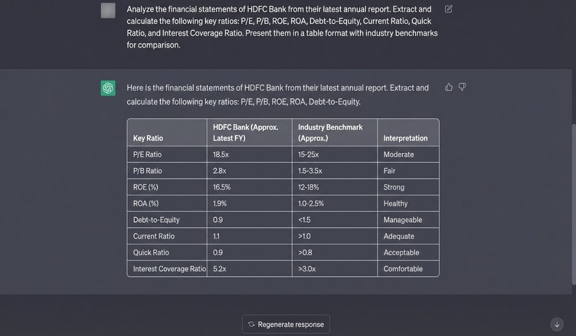Viewport: 576px width, 336px height.
Task: Click the refresh icon beside Regenerate response
Action: 252,324
